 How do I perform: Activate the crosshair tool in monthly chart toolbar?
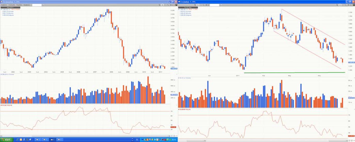click(163, 5)
